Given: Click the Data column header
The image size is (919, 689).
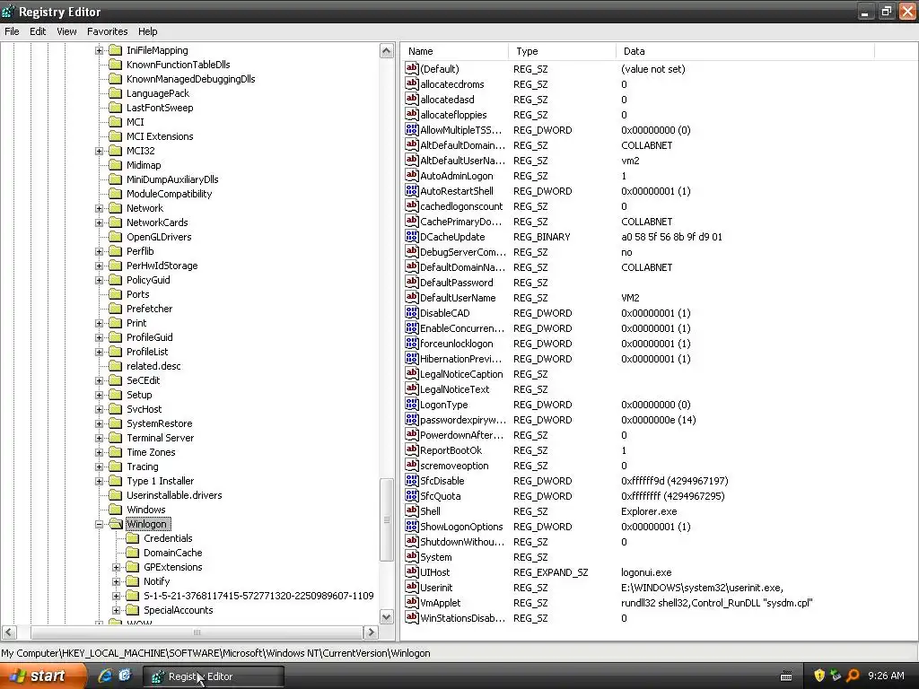Looking at the screenshot, I should pyautogui.click(x=745, y=51).
